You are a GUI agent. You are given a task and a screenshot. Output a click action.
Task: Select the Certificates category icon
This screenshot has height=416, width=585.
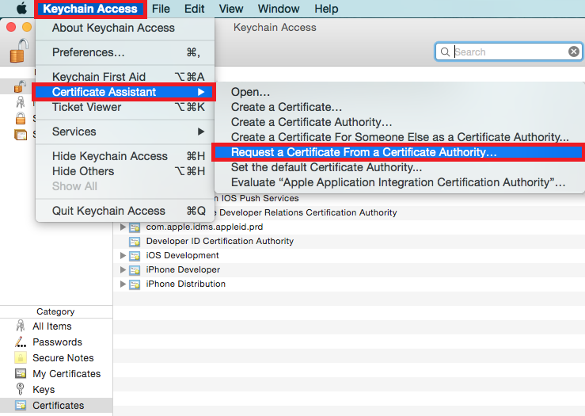(x=20, y=405)
